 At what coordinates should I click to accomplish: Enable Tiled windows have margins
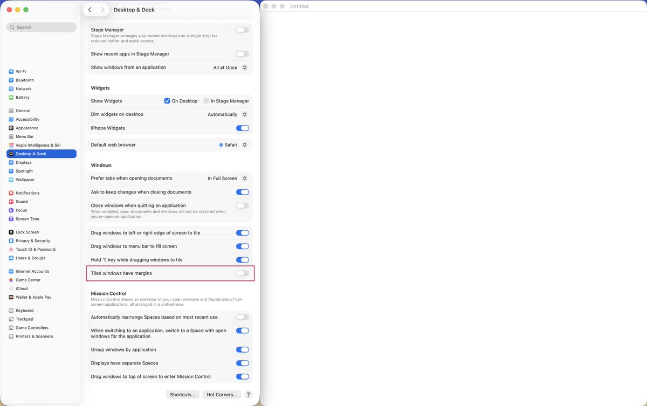[x=243, y=273]
